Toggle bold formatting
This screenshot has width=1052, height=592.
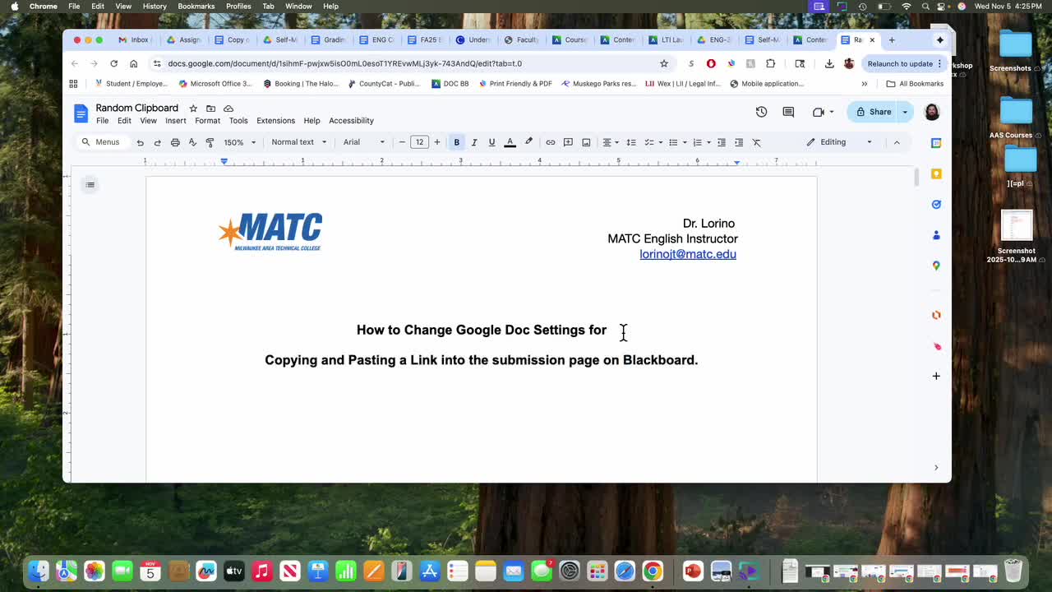457,142
